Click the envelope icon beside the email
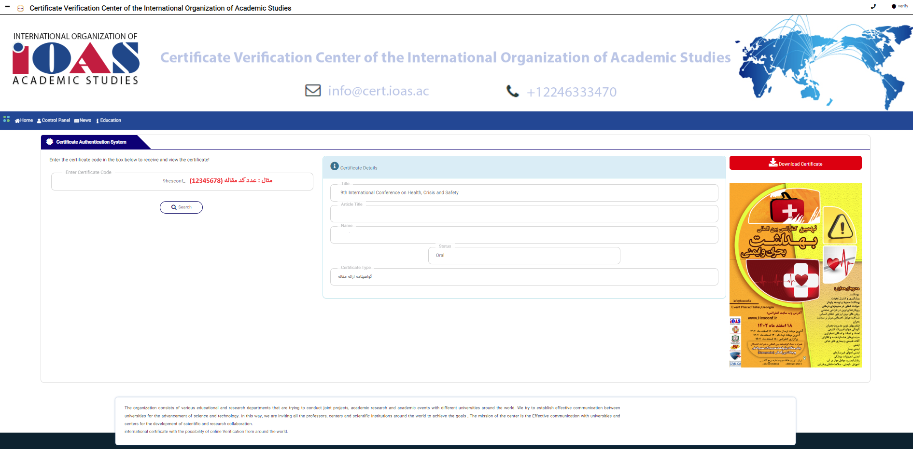This screenshot has height=449, width=913. tap(313, 90)
